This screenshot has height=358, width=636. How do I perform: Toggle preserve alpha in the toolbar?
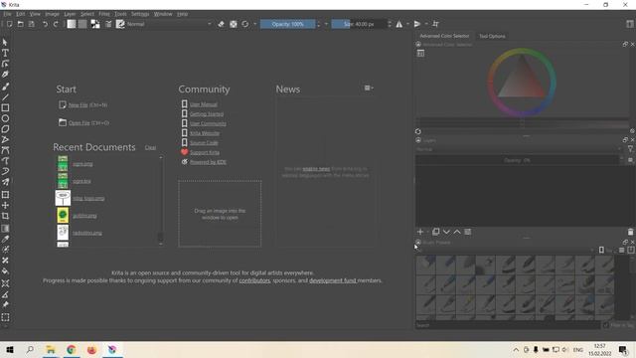point(234,24)
